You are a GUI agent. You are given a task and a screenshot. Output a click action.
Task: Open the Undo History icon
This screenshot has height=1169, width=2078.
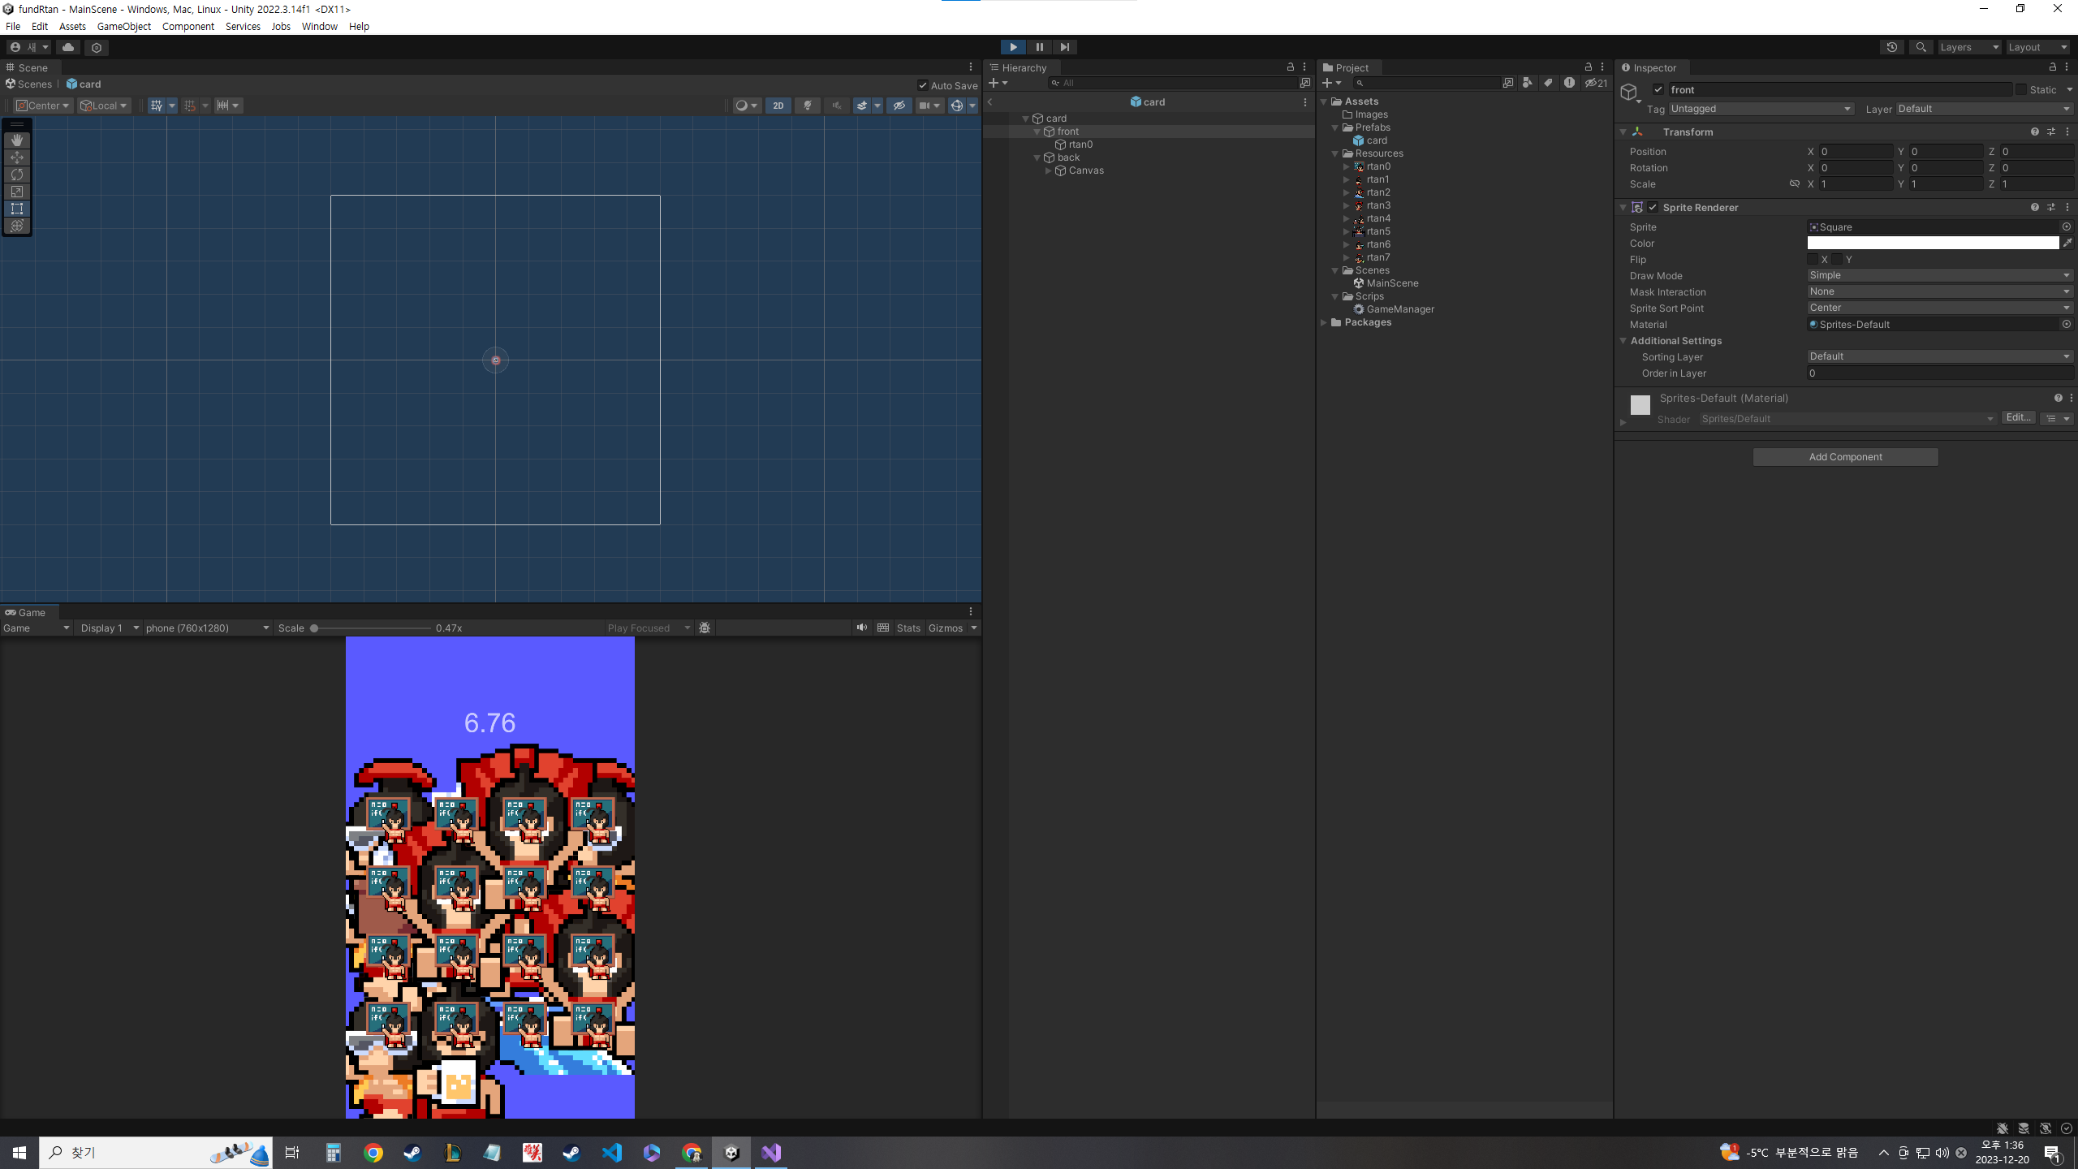(x=1892, y=47)
